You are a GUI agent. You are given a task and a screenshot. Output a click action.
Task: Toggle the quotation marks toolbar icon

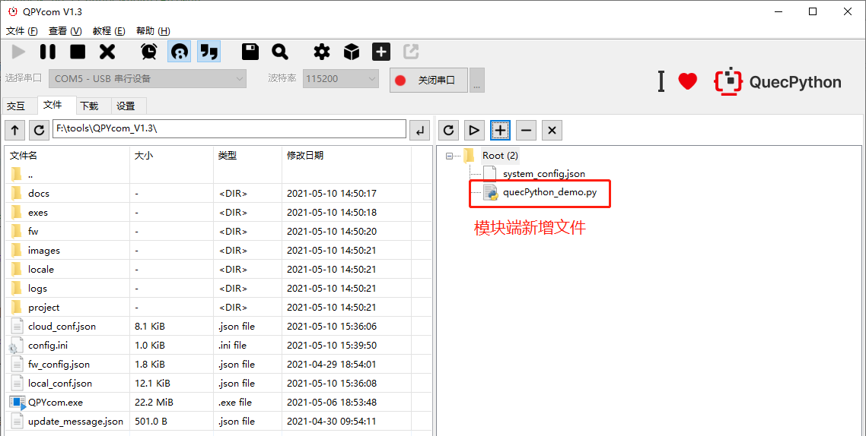point(209,52)
